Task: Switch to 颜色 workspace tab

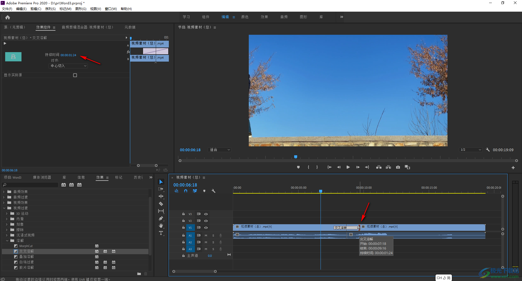Action: coord(245,17)
